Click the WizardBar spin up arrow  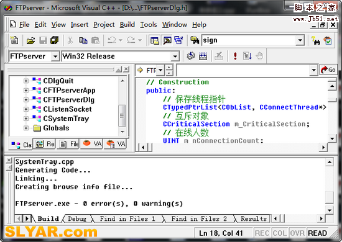pyautogui.click(x=169, y=67)
